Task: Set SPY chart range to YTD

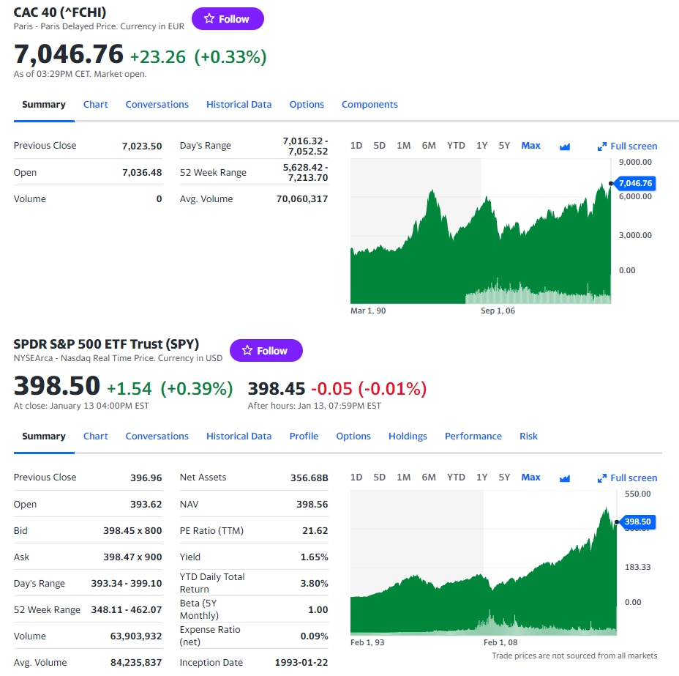Action: coord(456,478)
